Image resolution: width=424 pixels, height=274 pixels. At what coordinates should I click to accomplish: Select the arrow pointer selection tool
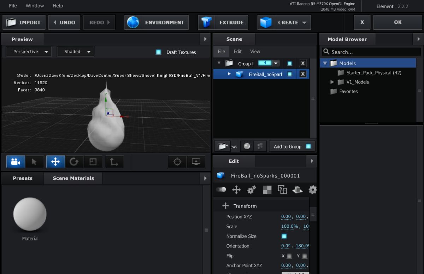34,162
